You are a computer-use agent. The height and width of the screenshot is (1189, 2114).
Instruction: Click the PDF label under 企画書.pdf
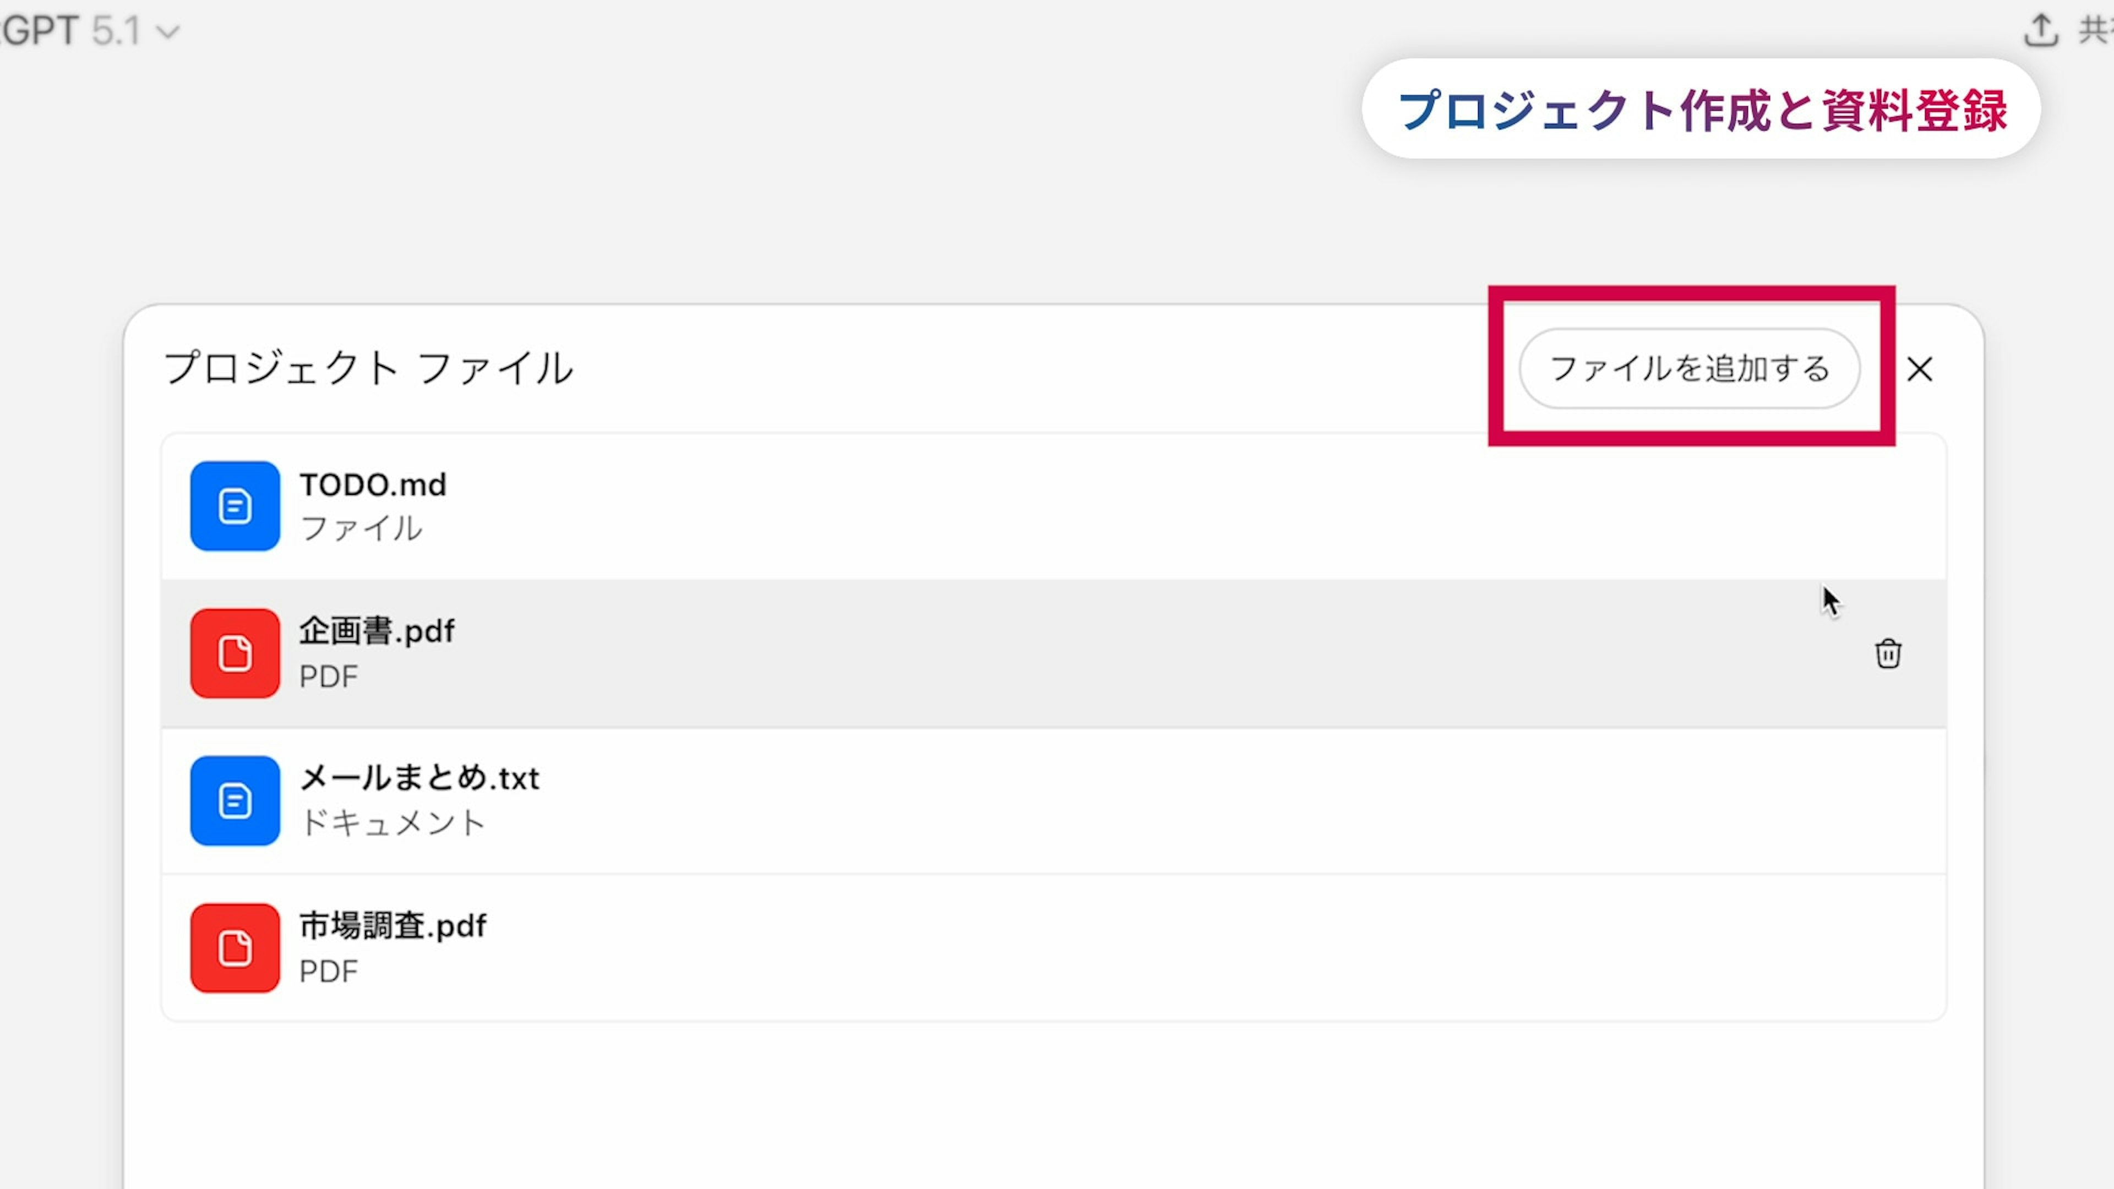328,677
